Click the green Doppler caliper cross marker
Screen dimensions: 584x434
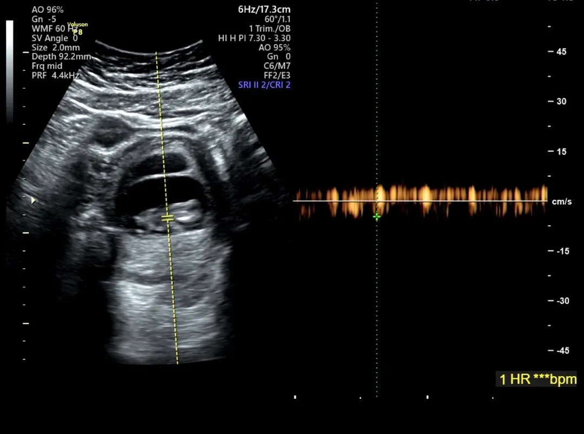point(376,217)
